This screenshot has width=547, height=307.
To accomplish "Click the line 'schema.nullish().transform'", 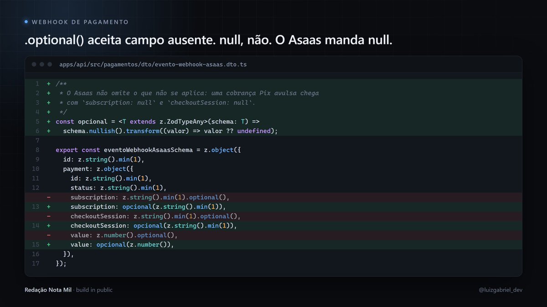I will (170, 131).
